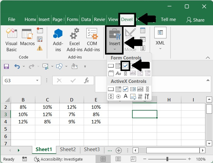The width and height of the screenshot is (213, 163).
Task: Insert ActiveX Option Button
Action: (x=118, y=97)
